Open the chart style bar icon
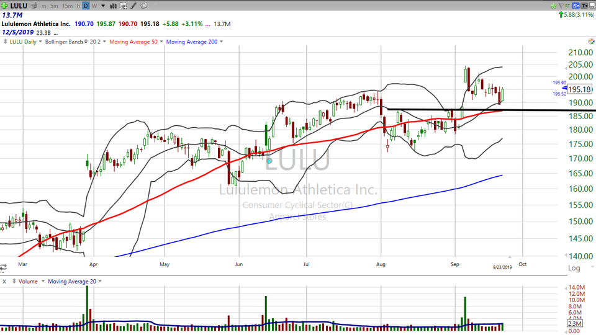 click(112, 6)
